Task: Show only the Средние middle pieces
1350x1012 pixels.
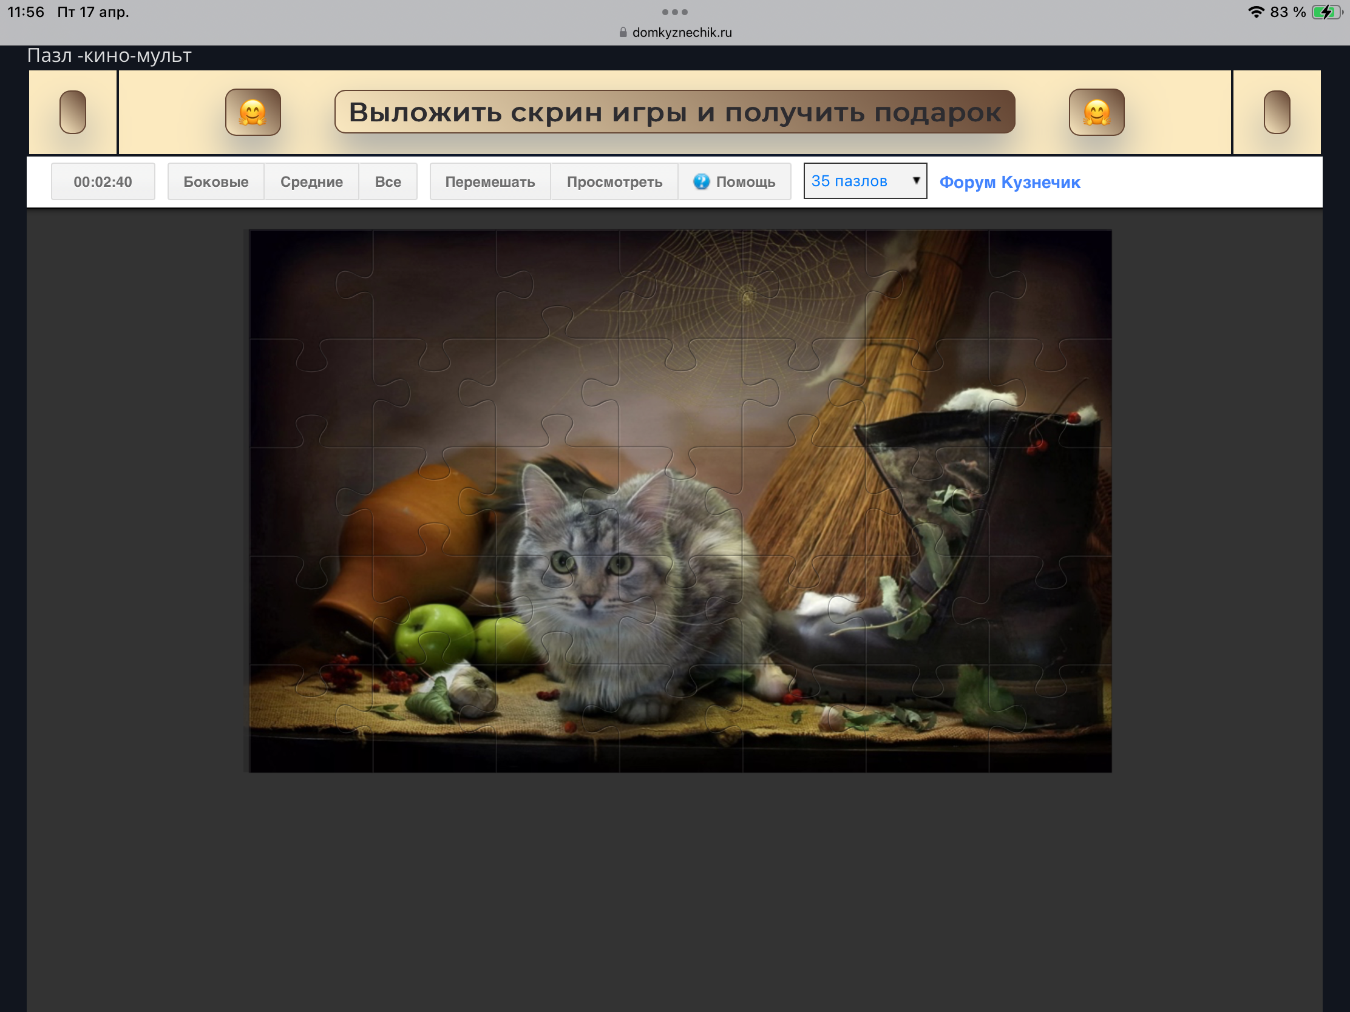Action: point(311,182)
